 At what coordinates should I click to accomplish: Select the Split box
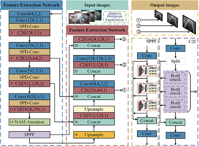(175, 61)
